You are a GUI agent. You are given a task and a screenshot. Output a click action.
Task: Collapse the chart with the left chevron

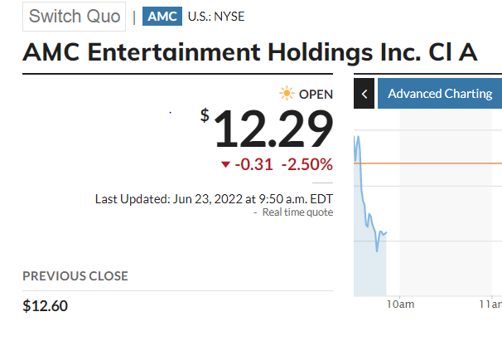click(364, 94)
